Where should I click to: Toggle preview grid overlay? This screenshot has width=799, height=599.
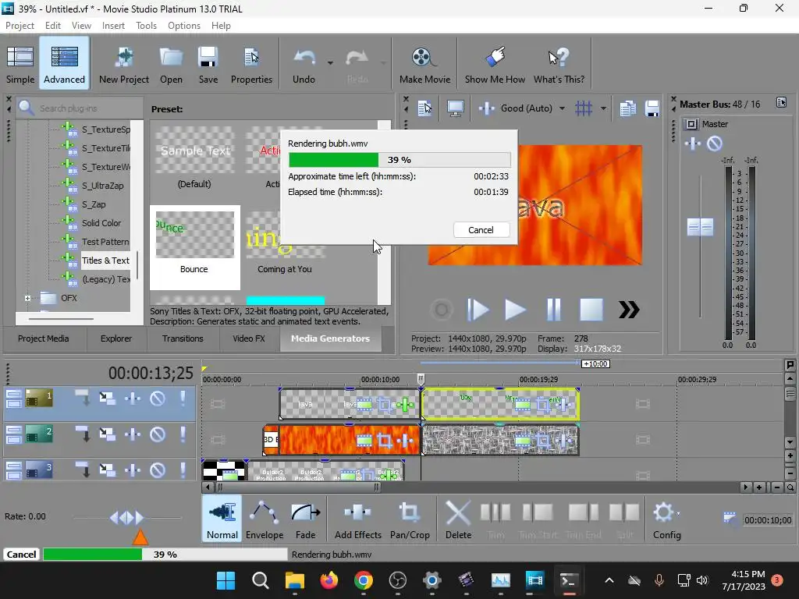(x=584, y=108)
